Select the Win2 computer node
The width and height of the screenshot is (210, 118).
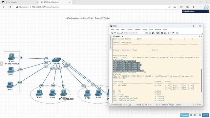point(64,93)
